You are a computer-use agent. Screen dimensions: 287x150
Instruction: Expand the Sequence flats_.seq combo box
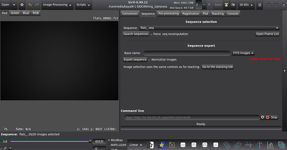tap(209, 28)
